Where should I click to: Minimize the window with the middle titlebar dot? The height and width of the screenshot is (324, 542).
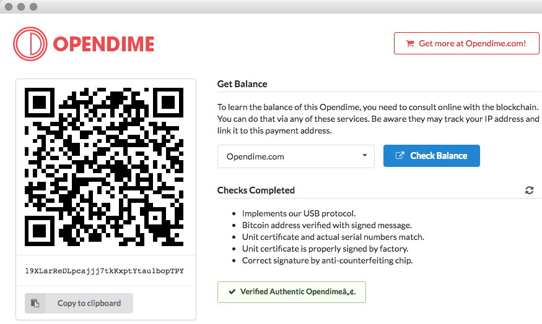coord(21,7)
